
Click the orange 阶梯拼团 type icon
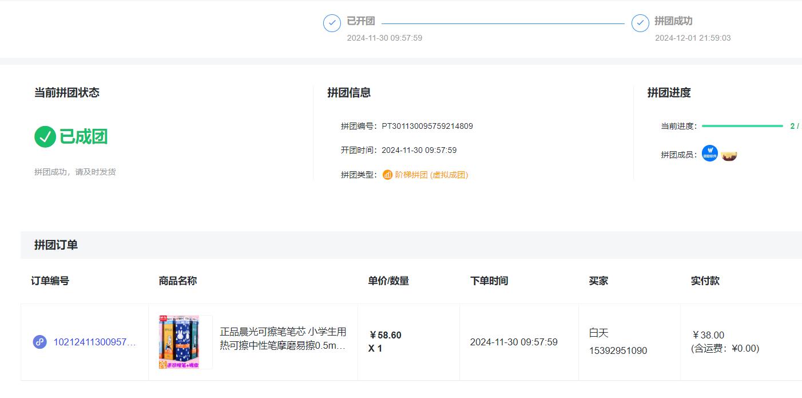tap(387, 175)
